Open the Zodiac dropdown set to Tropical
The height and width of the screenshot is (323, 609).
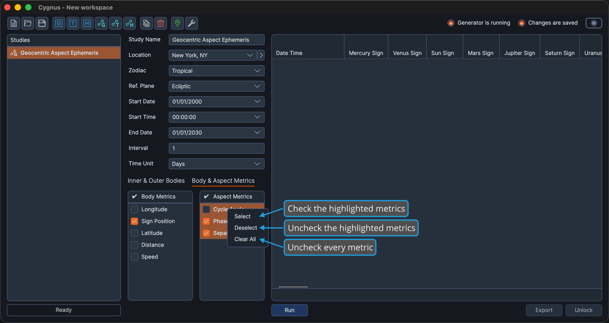[x=217, y=71]
